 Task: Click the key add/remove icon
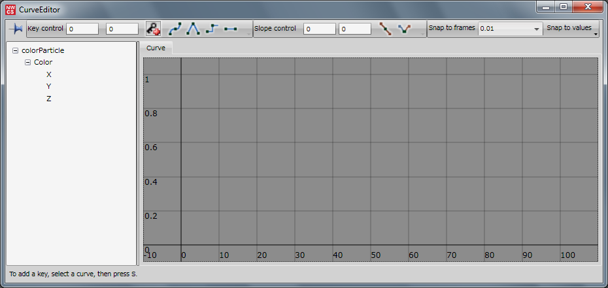pyautogui.click(x=153, y=29)
